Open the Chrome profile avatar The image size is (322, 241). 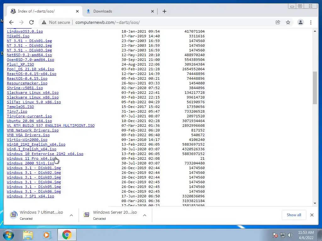(x=300, y=22)
